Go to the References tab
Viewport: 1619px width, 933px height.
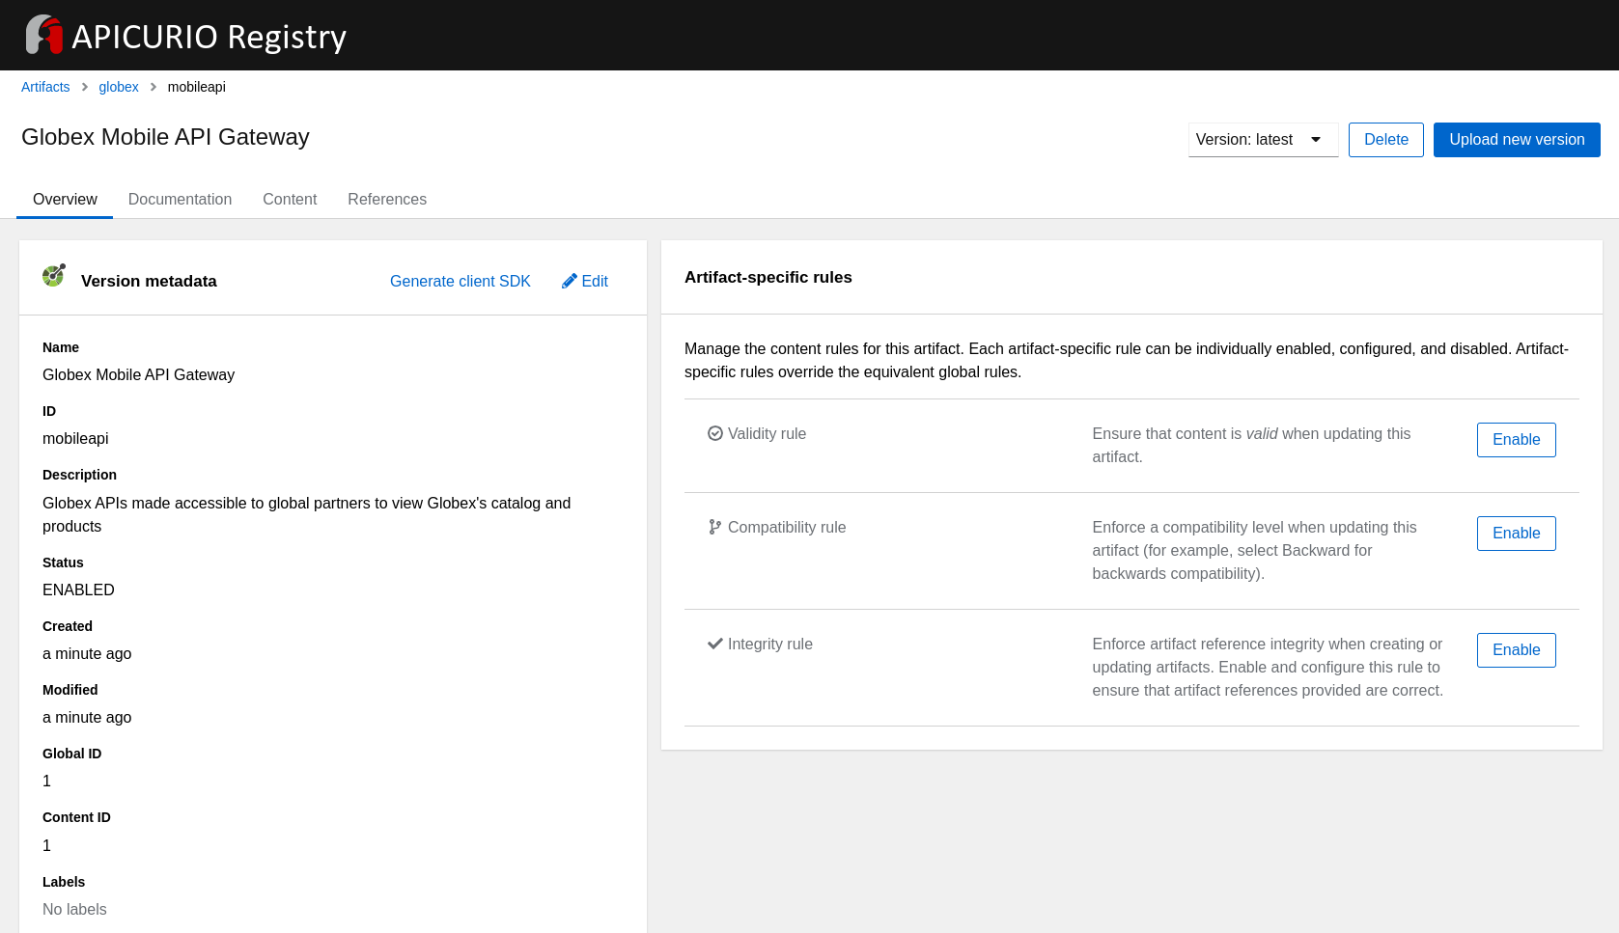coord(387,199)
